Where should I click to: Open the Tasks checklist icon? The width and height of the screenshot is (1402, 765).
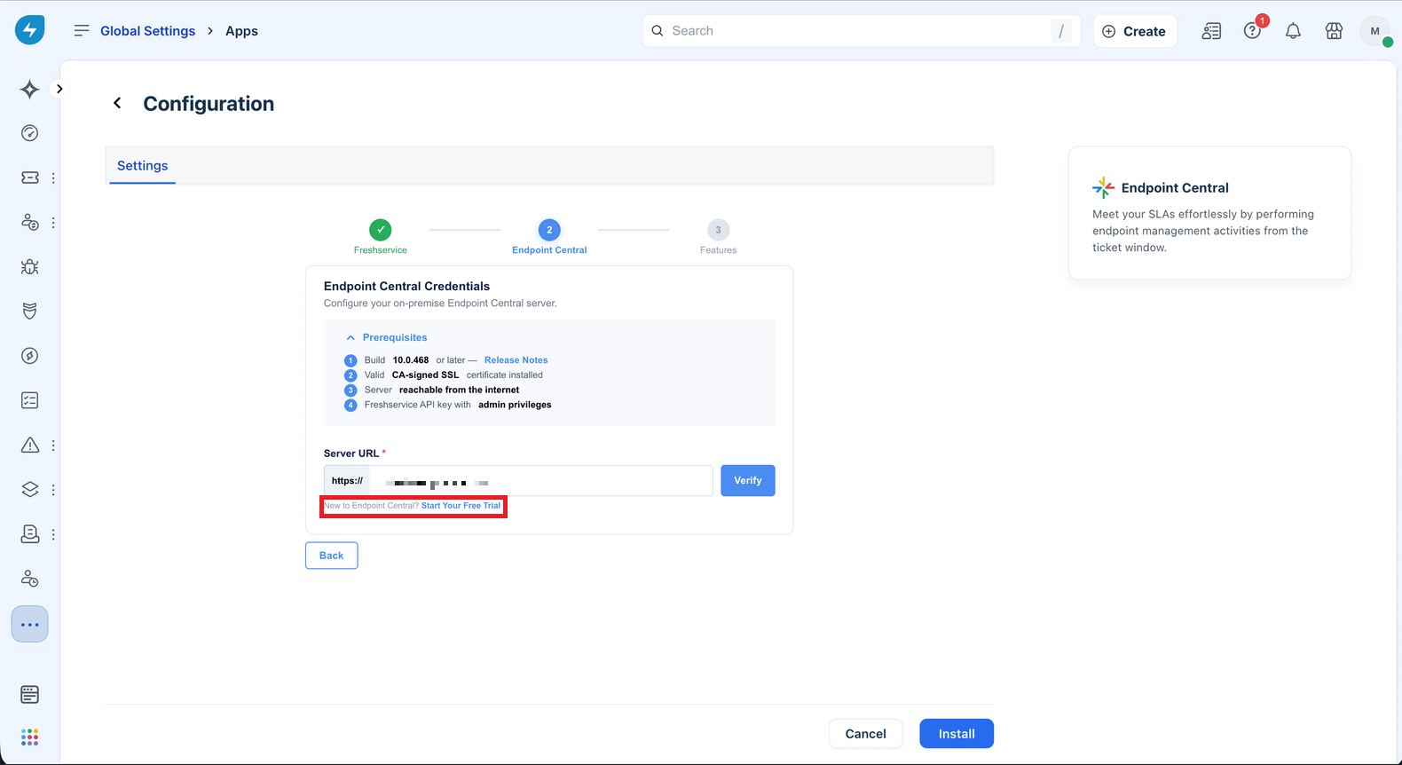29,400
